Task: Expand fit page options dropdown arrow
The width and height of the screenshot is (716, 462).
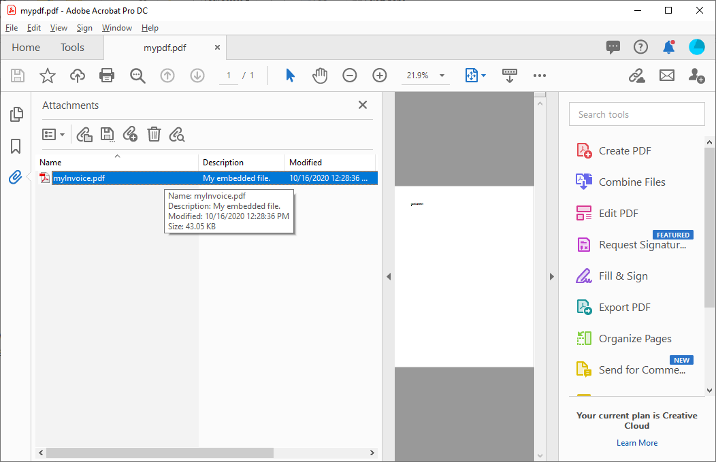Action: click(x=484, y=76)
